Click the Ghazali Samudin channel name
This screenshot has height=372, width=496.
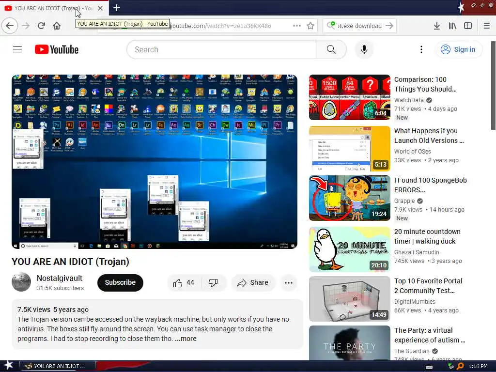(417, 252)
